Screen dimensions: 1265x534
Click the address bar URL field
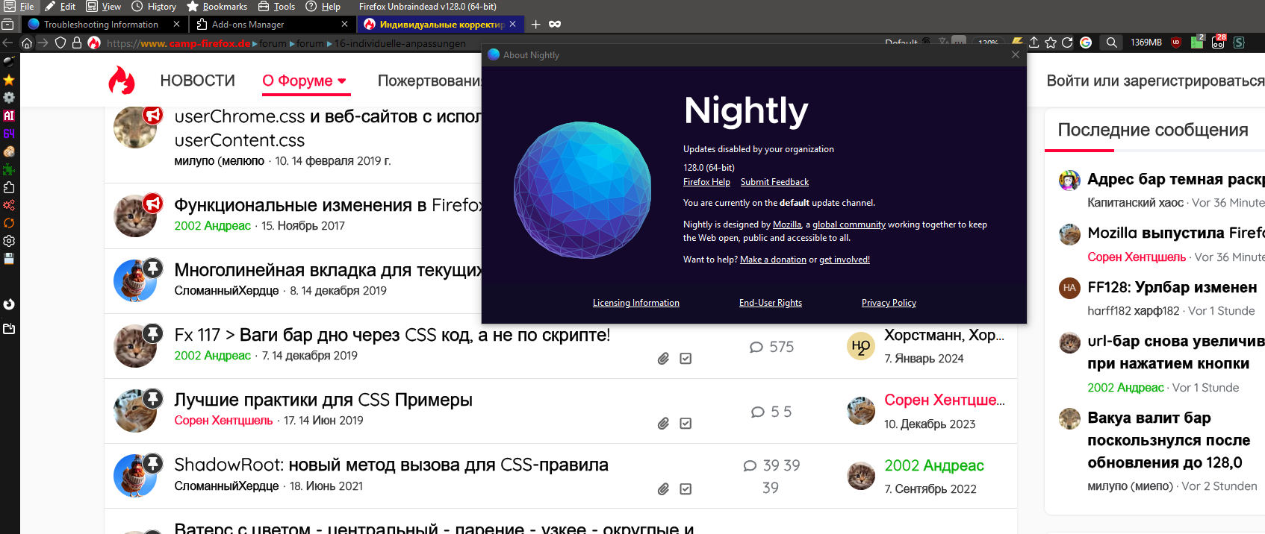click(x=287, y=43)
